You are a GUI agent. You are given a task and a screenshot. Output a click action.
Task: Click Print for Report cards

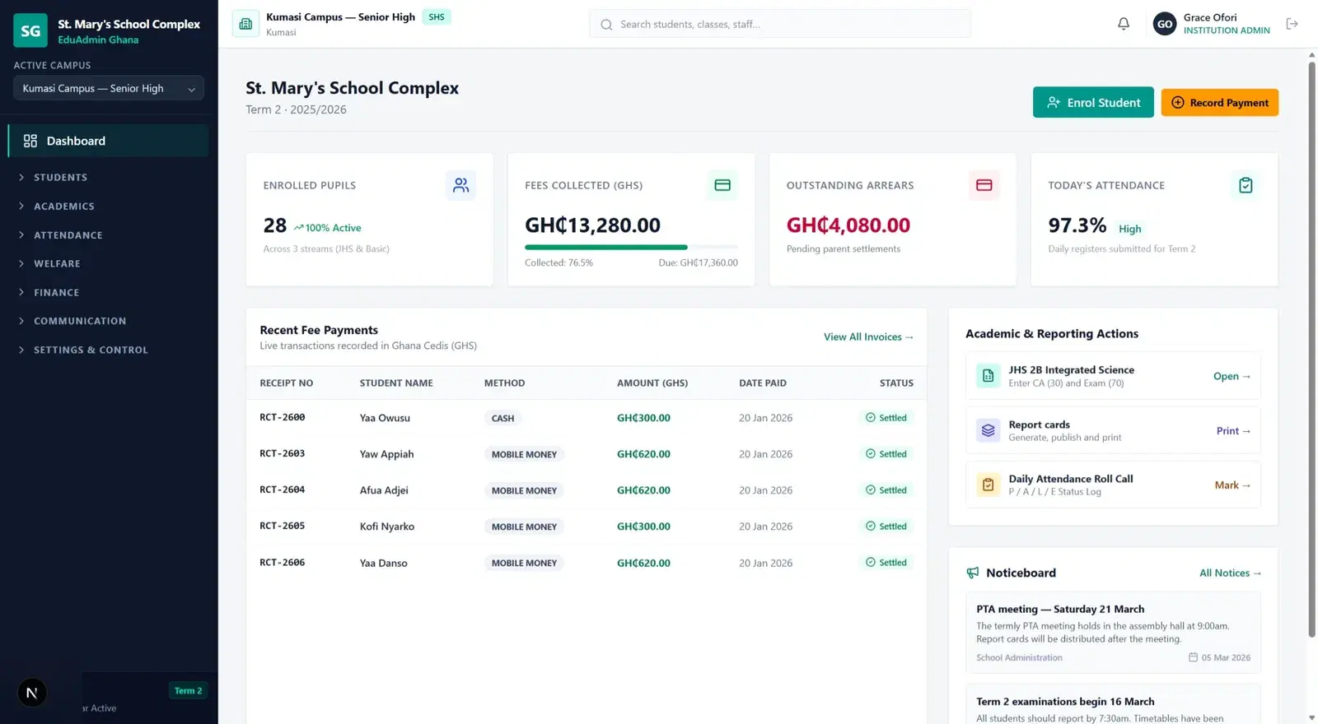pyautogui.click(x=1233, y=431)
